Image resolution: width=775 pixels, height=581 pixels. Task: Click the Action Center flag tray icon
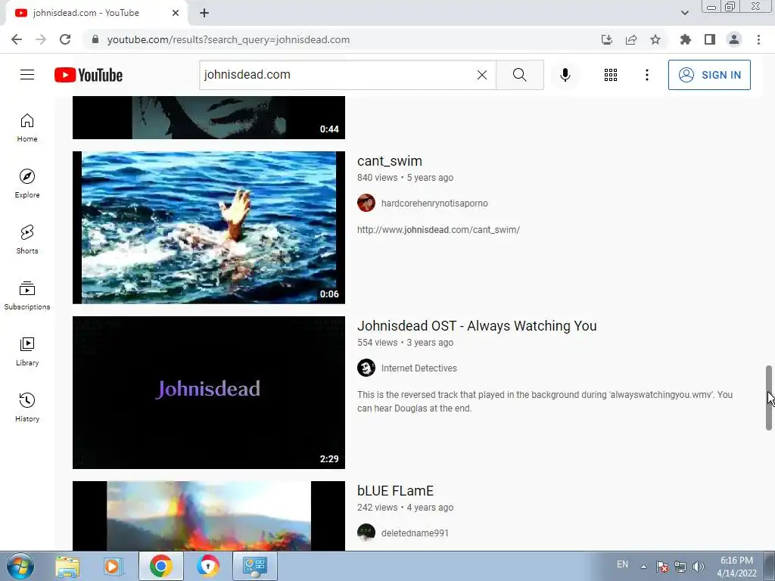(x=662, y=567)
